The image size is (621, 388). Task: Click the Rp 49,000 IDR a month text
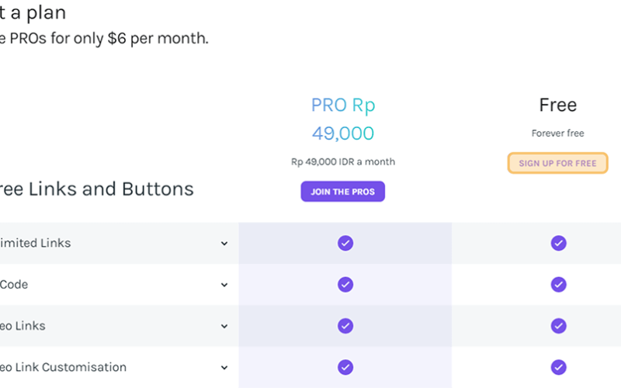(x=343, y=161)
